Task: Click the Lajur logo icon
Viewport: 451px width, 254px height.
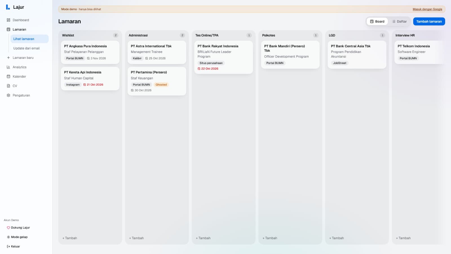Action: [x=8, y=7]
